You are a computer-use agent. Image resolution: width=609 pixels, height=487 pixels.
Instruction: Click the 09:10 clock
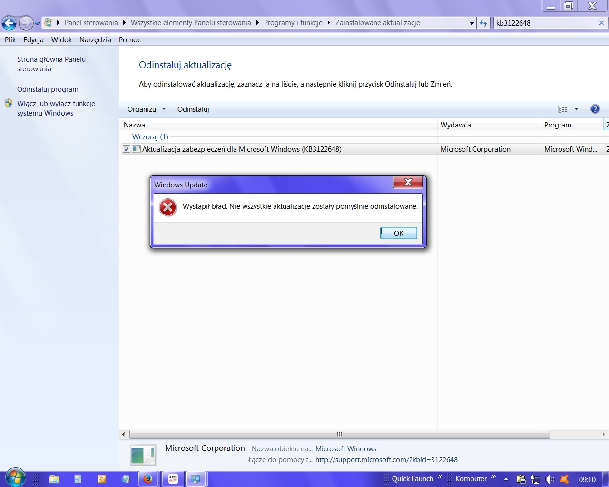(x=587, y=479)
